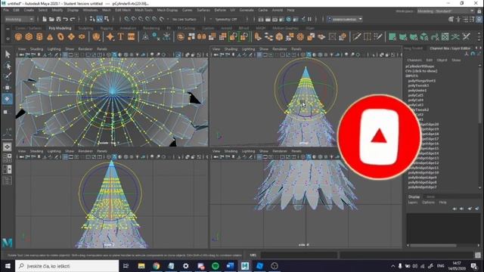Click the polygon cone shelf icon
Screen dimensions: 484x272
point(50,37)
